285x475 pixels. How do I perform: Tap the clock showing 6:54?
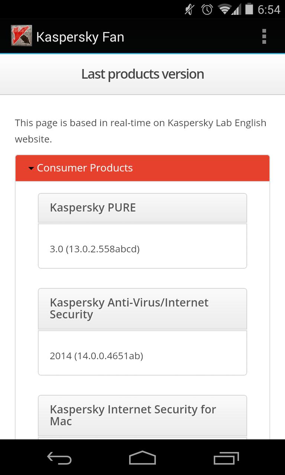(269, 9)
